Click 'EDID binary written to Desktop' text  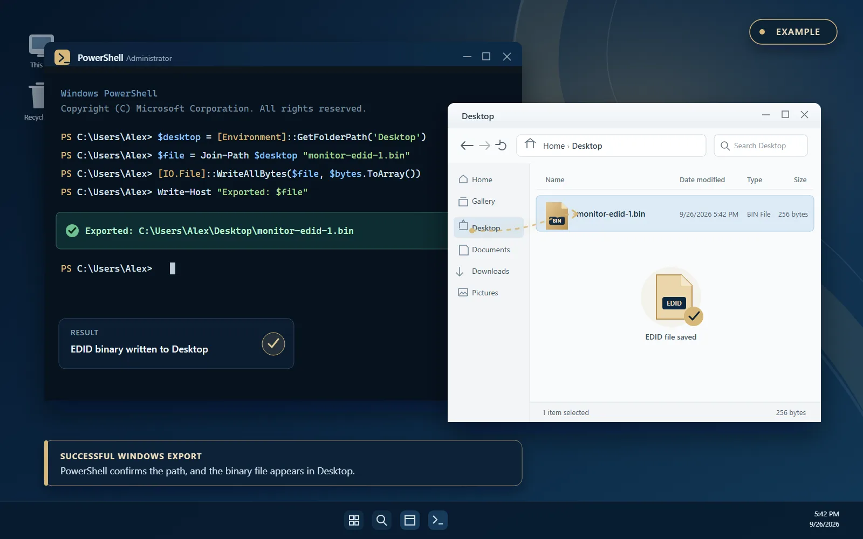click(x=139, y=349)
